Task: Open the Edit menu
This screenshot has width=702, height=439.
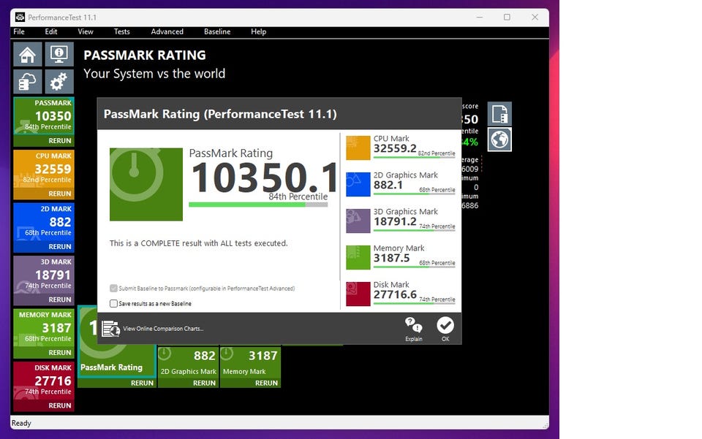Action: 51,31
